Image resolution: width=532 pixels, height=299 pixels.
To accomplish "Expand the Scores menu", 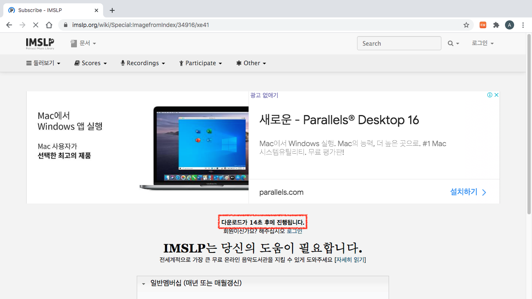I will click(91, 63).
